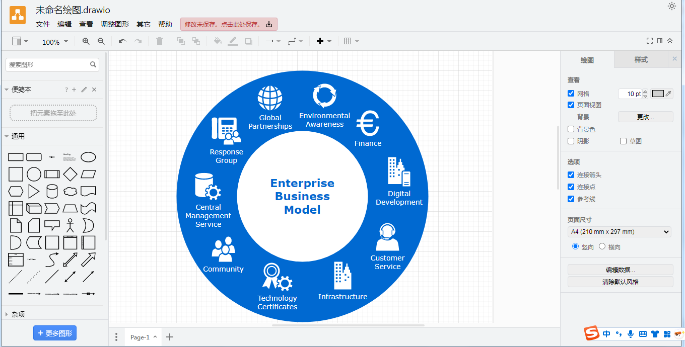Image resolution: width=685 pixels, height=347 pixels.
Task: Click the 更多图形 more shapes button
Action: pos(55,333)
